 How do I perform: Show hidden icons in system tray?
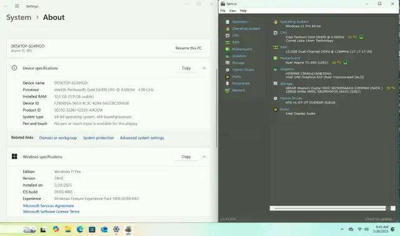[342, 229]
